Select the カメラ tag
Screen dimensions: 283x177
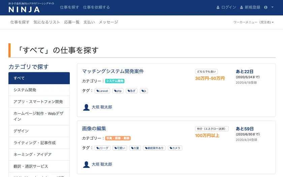click(175, 148)
